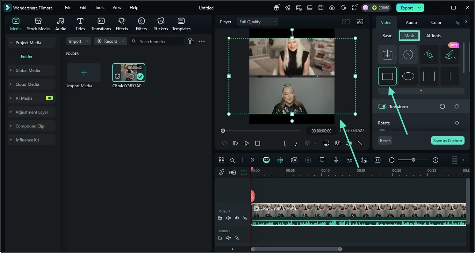Click the player progress slider handle

[x=223, y=131]
